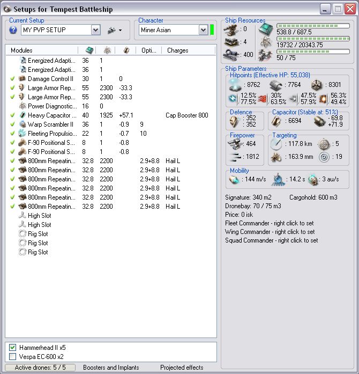This screenshot has width=359, height=374.
Task: Click the max velocity icon showing 144 m/s
Action: tap(234, 180)
